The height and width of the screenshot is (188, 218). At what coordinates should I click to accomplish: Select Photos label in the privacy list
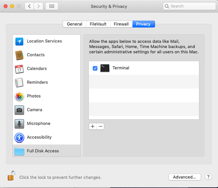pos(34,96)
